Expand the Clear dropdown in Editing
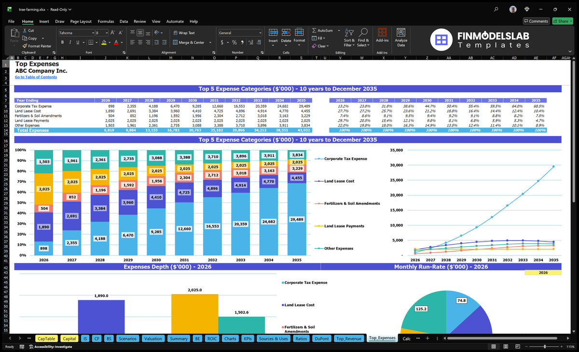The image size is (579, 352). pos(328,46)
